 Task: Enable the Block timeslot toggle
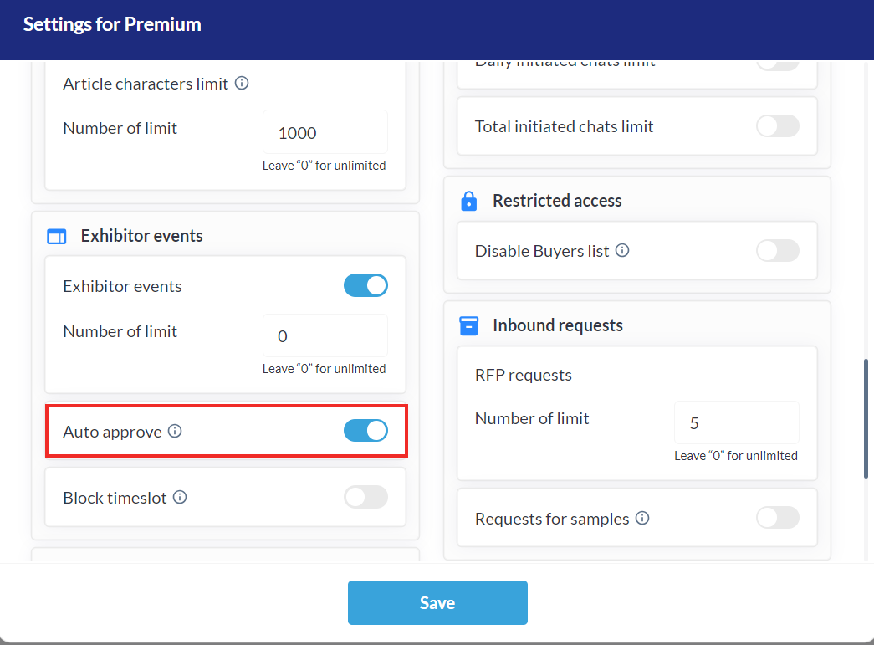coord(365,497)
